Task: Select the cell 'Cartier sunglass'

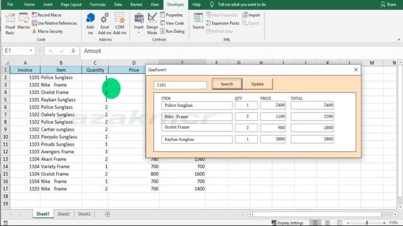Action: pyautogui.click(x=61, y=129)
